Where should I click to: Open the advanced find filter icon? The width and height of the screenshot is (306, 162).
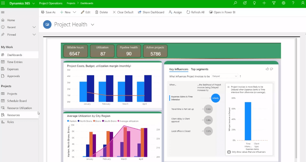point(274,3)
